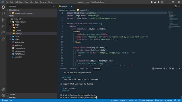Switch to the Output panel tab
The image size is (182, 102).
[x=73, y=69]
